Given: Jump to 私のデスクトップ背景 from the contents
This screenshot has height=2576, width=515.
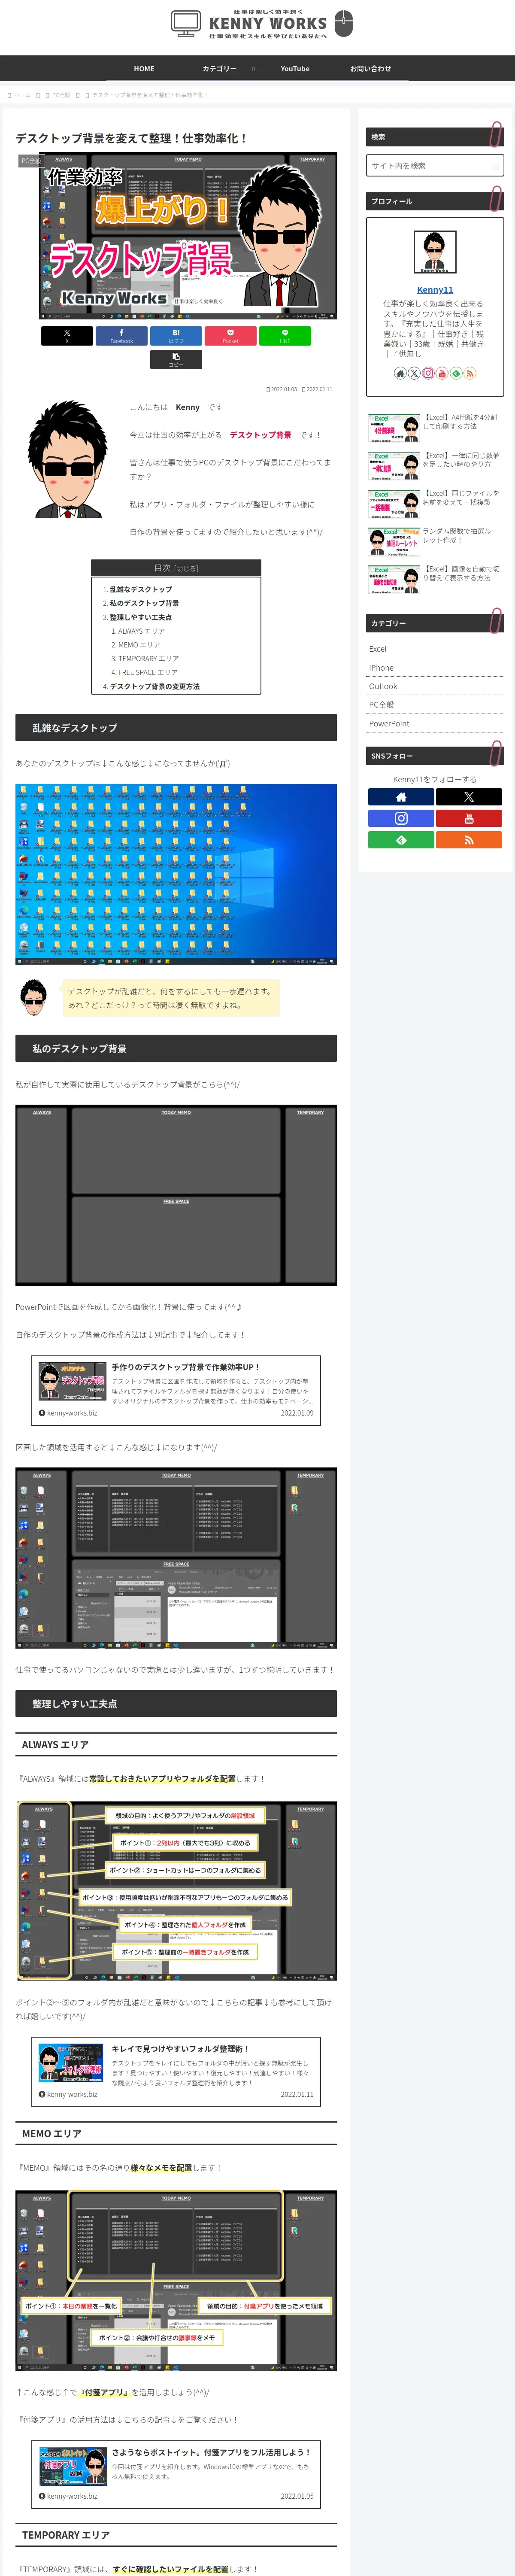Looking at the screenshot, I should tap(144, 604).
